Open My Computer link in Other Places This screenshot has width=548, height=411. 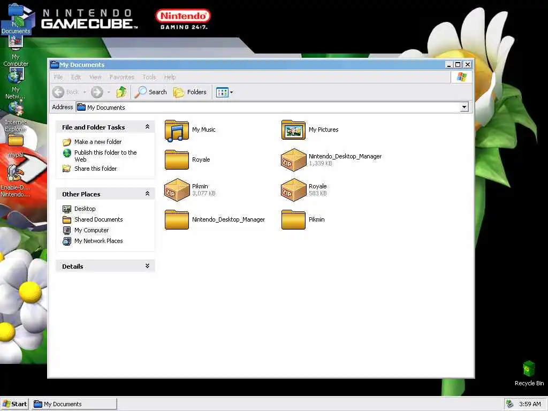[x=92, y=230]
